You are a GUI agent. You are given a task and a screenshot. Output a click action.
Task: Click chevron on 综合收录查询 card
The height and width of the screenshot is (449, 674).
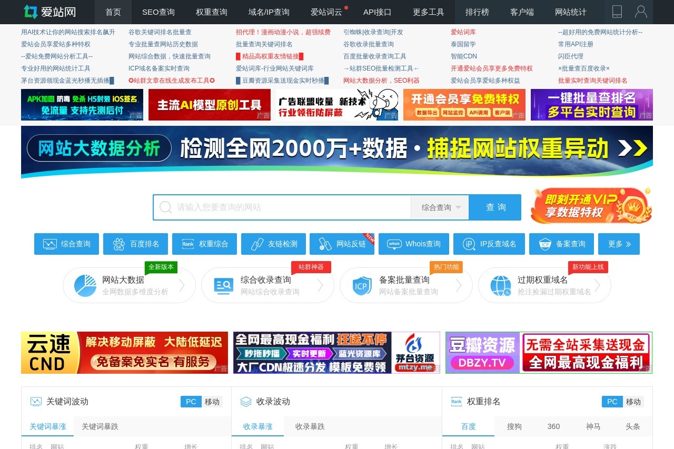(320, 286)
